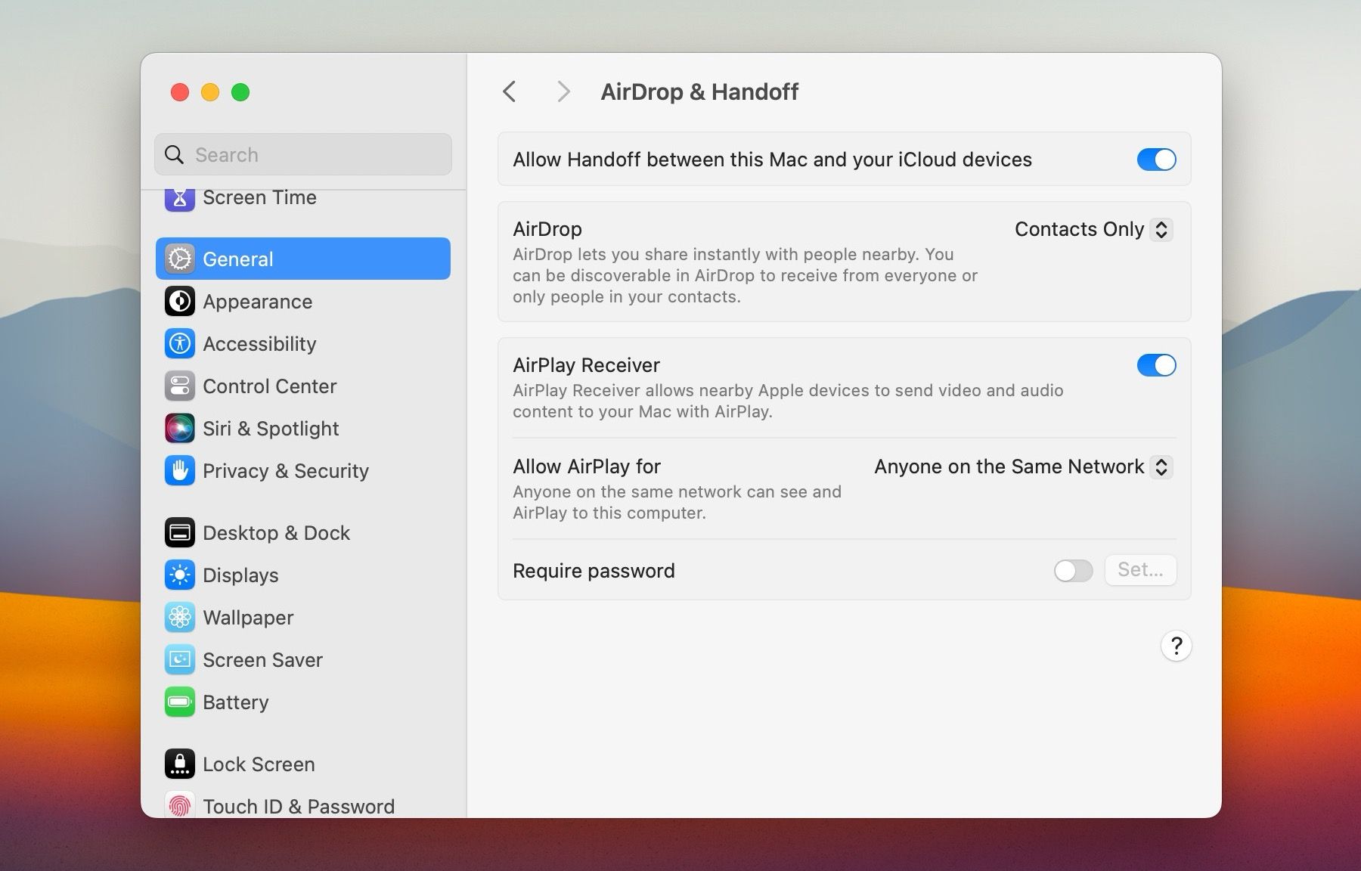Click the Set password button
The image size is (1361, 871).
1140,571
